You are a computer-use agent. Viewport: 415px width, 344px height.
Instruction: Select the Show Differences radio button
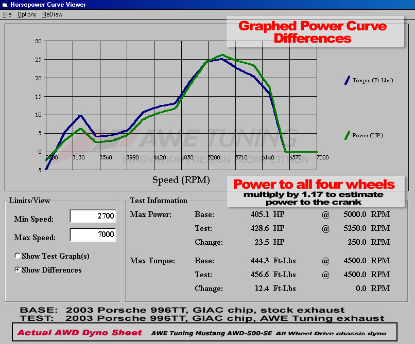tap(18, 269)
